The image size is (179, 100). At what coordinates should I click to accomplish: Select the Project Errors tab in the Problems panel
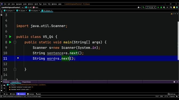pos(27,82)
